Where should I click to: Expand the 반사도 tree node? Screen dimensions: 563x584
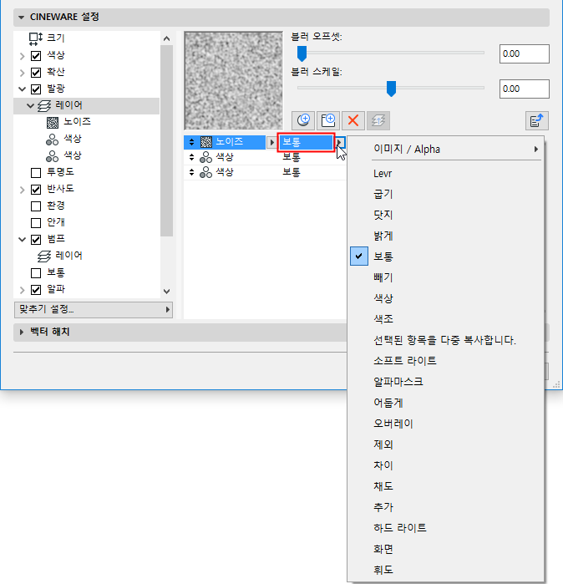[x=22, y=190]
